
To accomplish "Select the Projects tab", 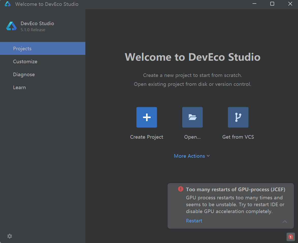I will (43, 48).
